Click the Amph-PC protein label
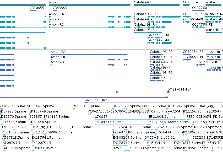Image resolution: width=223 pixels, height=152 pixels. 58,62
